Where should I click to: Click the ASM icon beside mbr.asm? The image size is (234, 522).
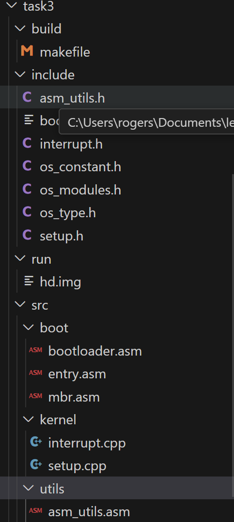(x=35, y=396)
